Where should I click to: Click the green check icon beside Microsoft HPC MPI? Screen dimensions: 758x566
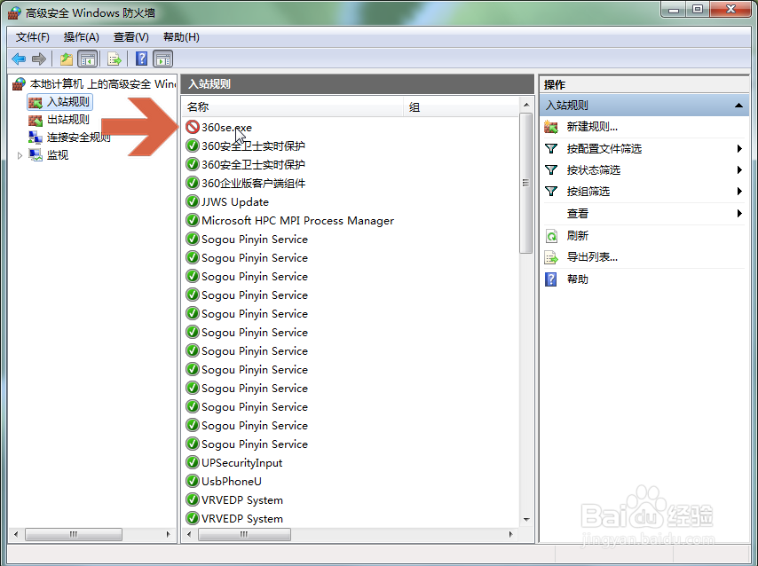[x=193, y=220]
